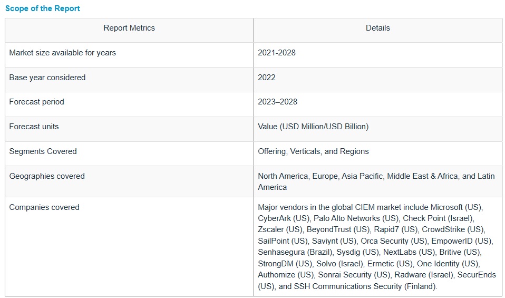Click 'Offering, Verticals, and Regions' text

point(313,151)
